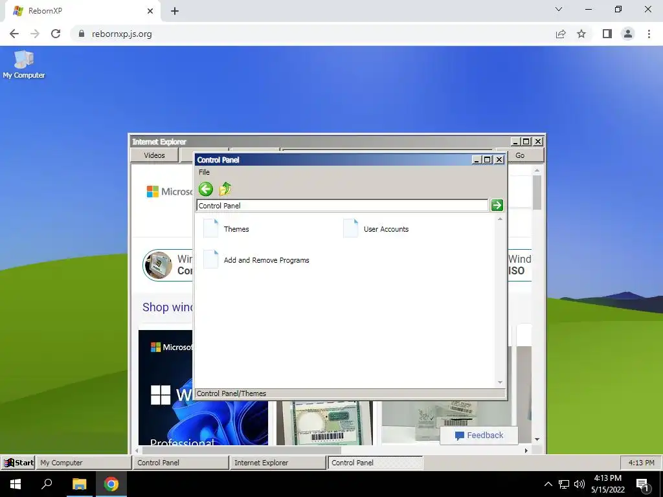Switch to Internet Explorer taskbar button
Image resolution: width=663 pixels, height=497 pixels.
(x=278, y=463)
